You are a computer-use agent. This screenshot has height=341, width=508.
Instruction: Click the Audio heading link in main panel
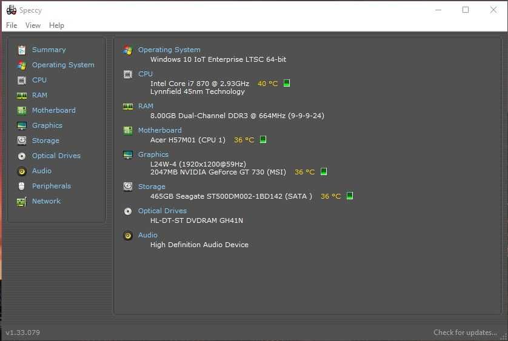coord(148,235)
